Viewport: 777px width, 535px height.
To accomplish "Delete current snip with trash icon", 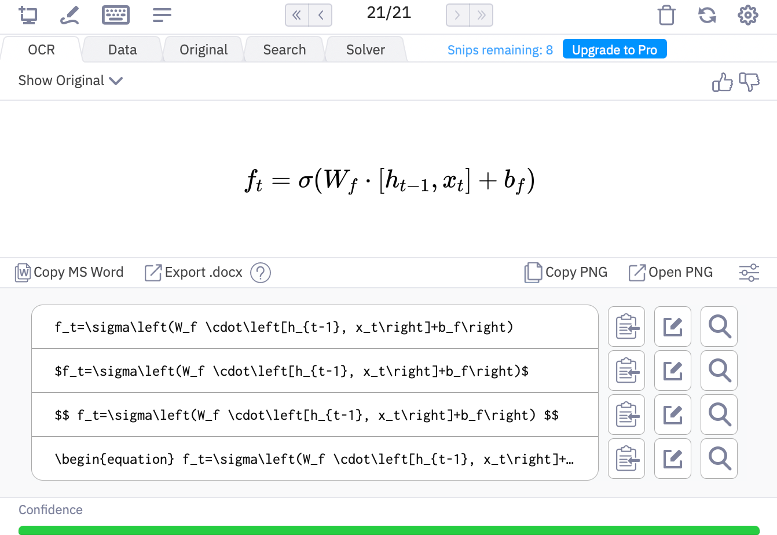I will click(x=667, y=15).
